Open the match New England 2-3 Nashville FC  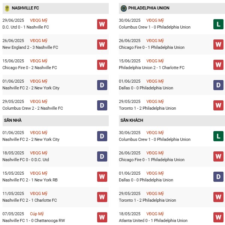pos(30,47)
